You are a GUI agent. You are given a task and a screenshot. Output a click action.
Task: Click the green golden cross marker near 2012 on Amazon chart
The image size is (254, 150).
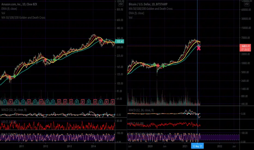pyautogui.click(x=55, y=60)
